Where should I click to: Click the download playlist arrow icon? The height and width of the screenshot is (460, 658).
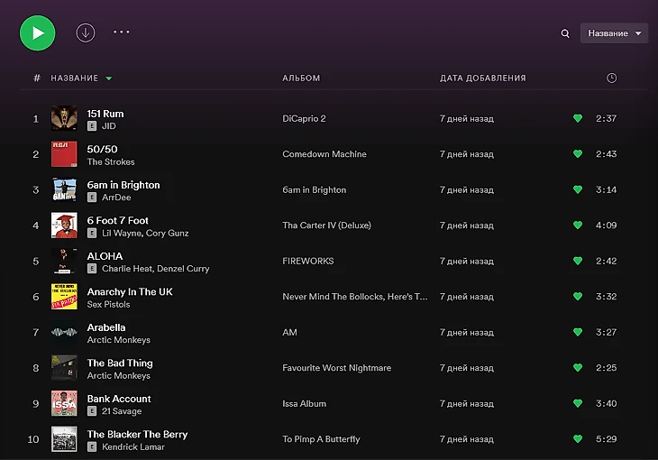(x=86, y=32)
